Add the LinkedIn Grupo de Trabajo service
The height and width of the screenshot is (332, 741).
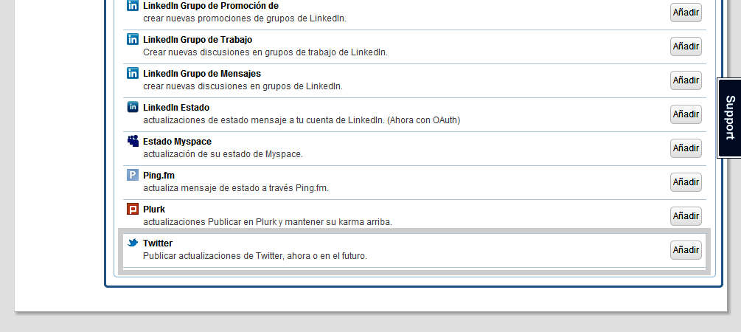(686, 46)
